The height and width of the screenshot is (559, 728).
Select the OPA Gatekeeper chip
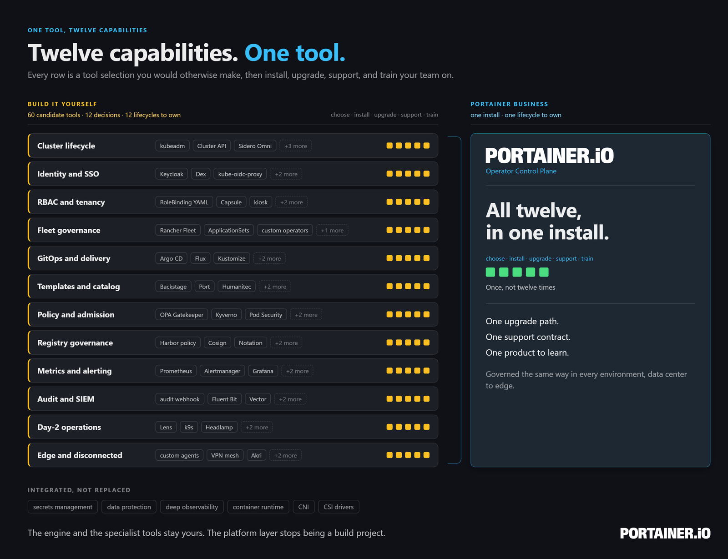click(182, 315)
